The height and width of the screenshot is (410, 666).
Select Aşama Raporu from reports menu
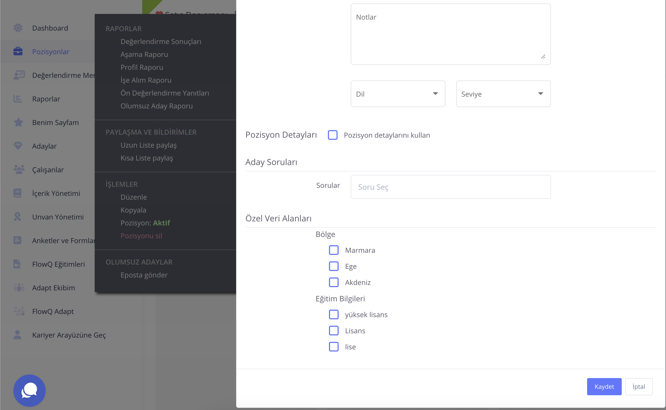click(144, 54)
